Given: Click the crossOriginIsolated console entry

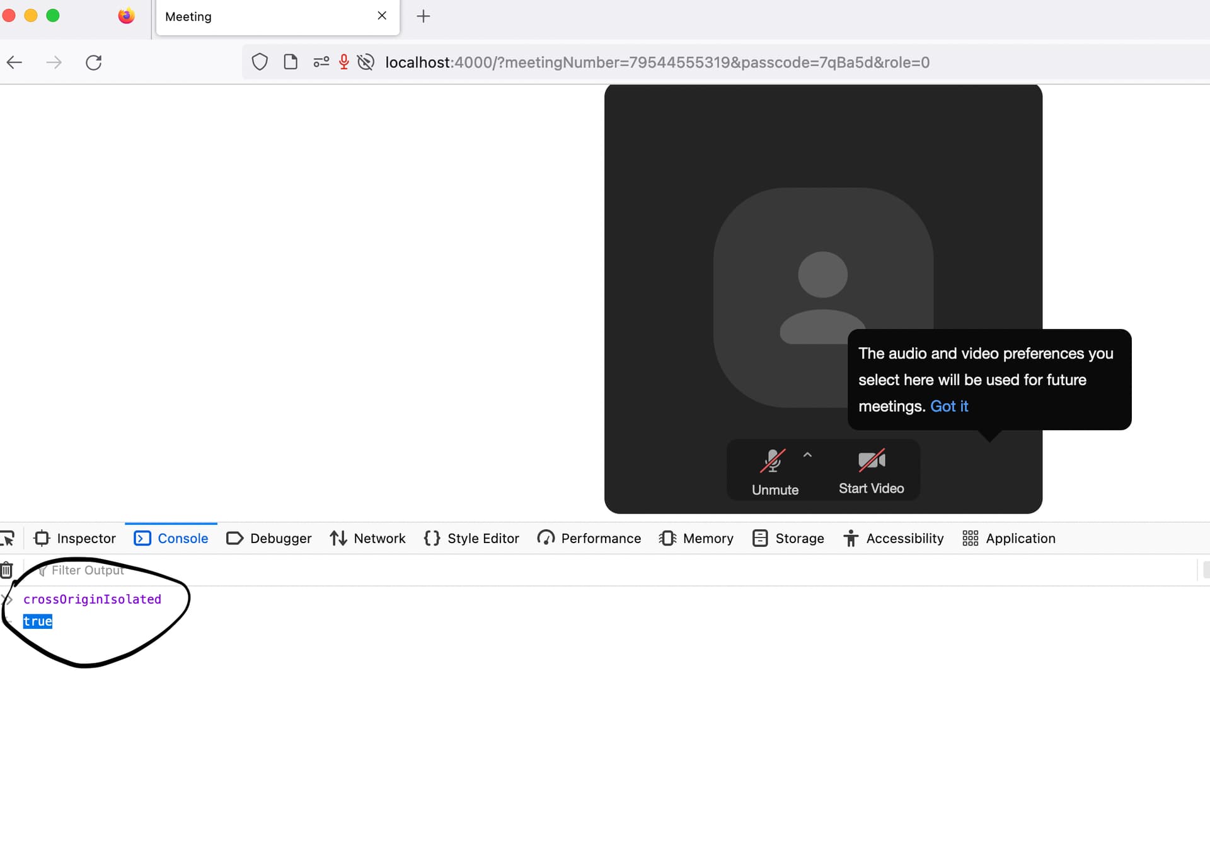Looking at the screenshot, I should (x=92, y=599).
